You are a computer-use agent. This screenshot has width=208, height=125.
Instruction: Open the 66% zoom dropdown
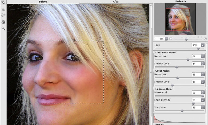tap(166, 39)
